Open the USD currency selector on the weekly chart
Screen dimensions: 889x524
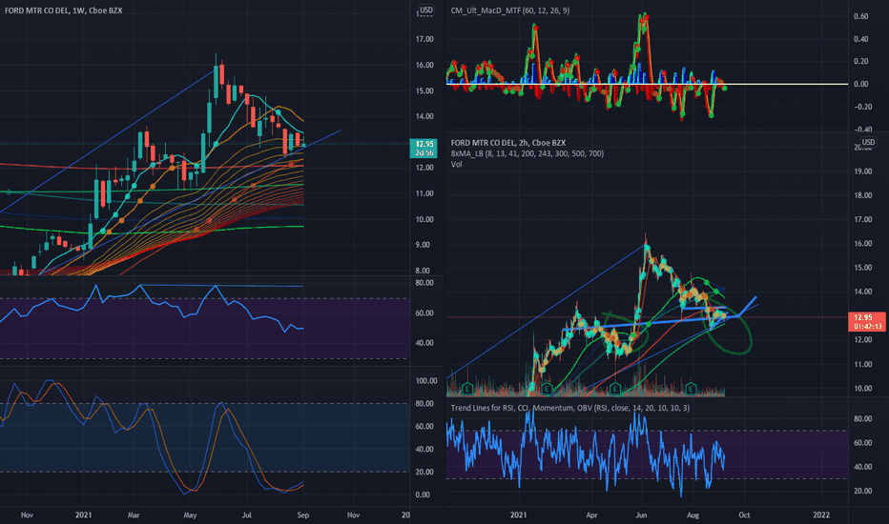click(x=425, y=10)
